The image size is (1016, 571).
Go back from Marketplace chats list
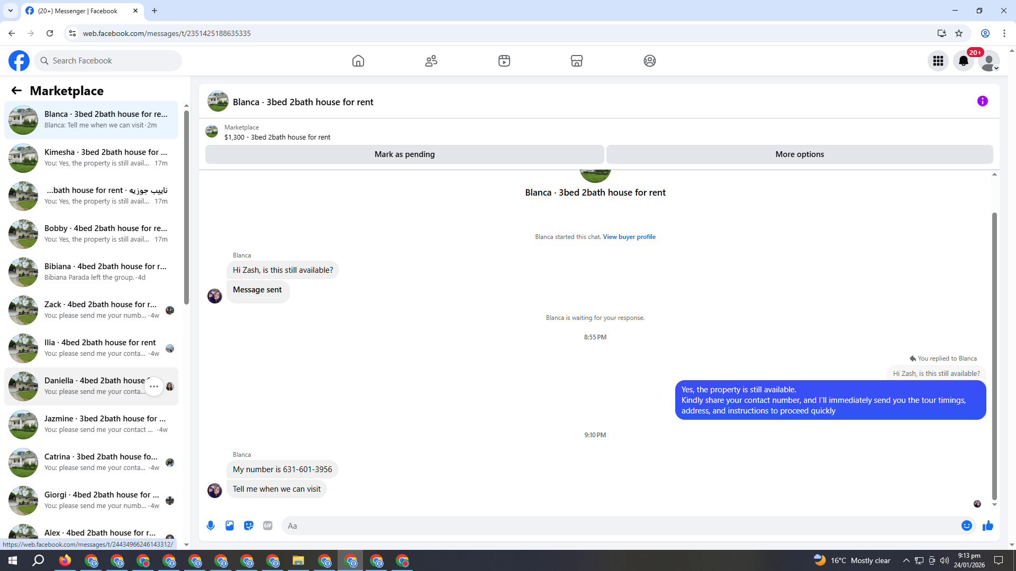(x=16, y=90)
